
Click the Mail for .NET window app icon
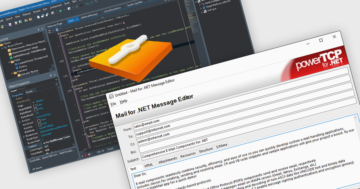click(x=111, y=96)
